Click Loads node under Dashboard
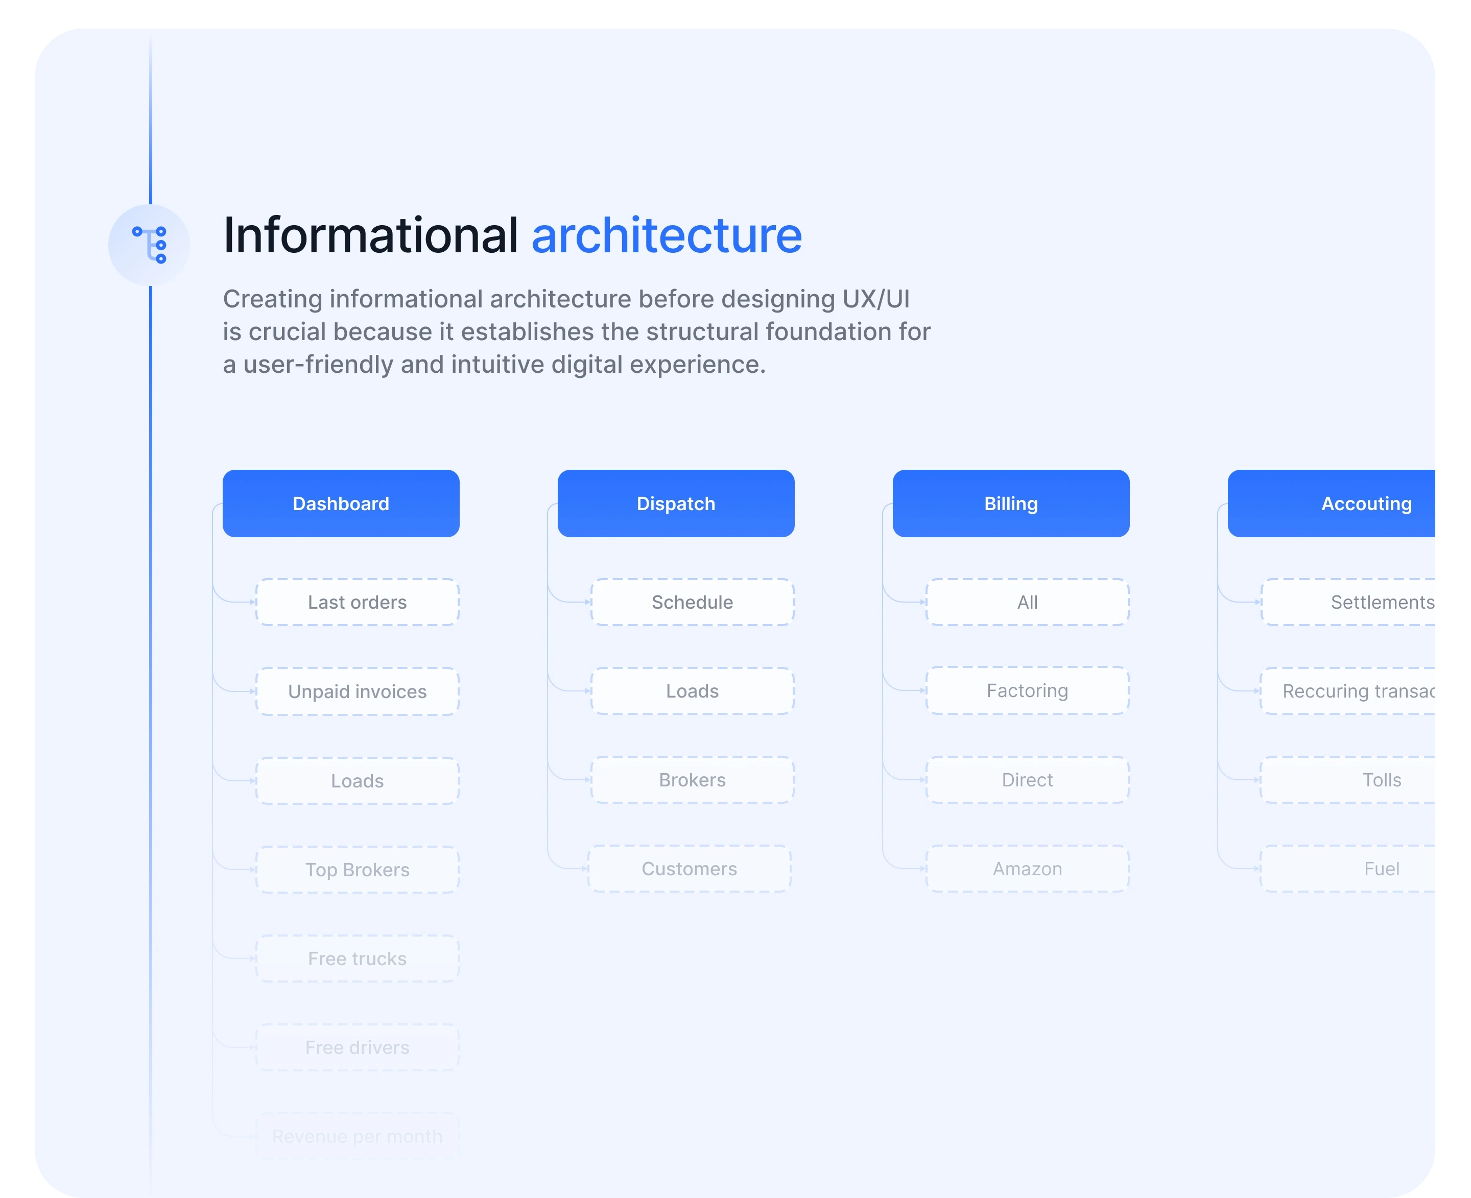1471x1198 pixels. click(x=357, y=780)
